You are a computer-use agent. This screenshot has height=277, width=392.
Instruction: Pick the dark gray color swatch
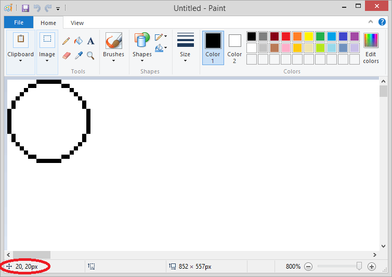pos(263,36)
